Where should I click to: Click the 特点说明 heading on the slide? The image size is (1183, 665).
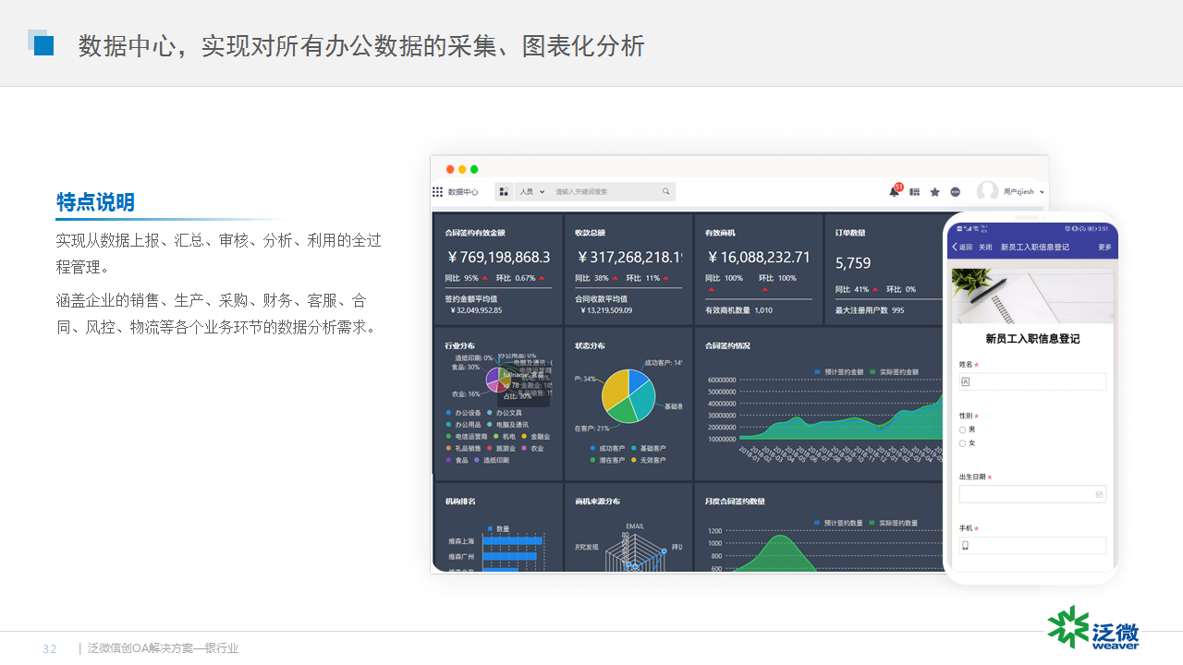tap(95, 202)
